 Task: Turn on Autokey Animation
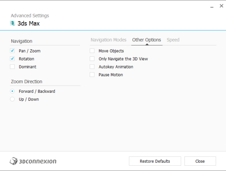92,67
